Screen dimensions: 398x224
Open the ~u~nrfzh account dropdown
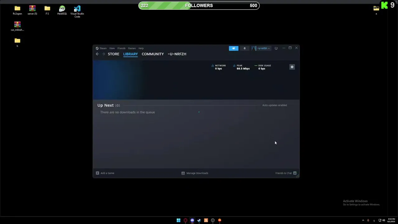pyautogui.click(x=261, y=48)
